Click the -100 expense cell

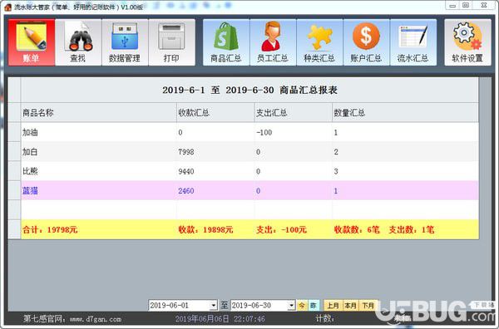pyautogui.click(x=294, y=132)
